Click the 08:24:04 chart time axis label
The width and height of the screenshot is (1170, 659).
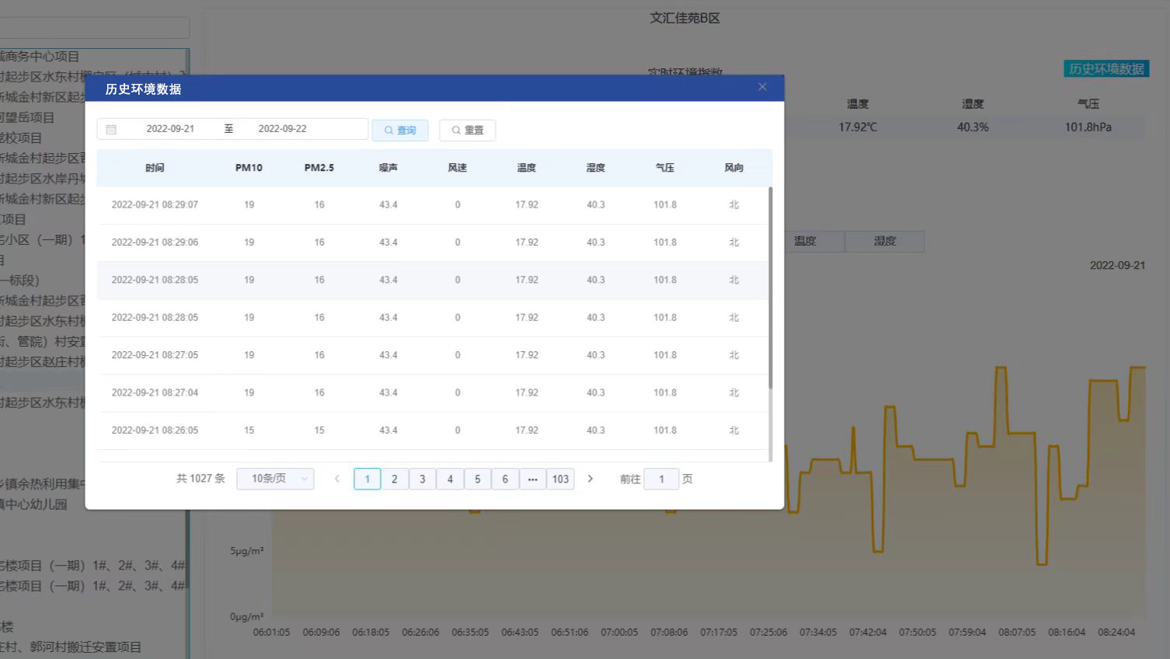(x=1116, y=632)
